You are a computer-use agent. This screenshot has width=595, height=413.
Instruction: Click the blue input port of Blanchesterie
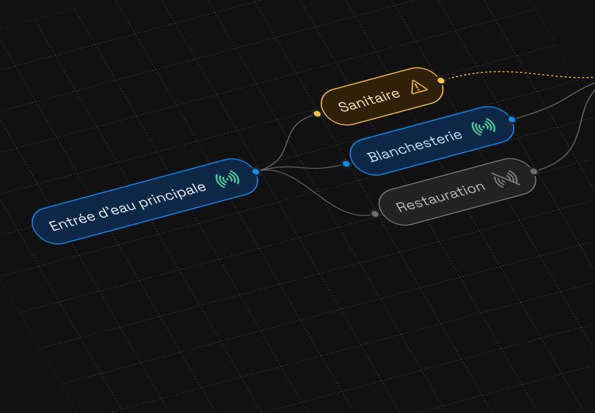[x=346, y=164]
